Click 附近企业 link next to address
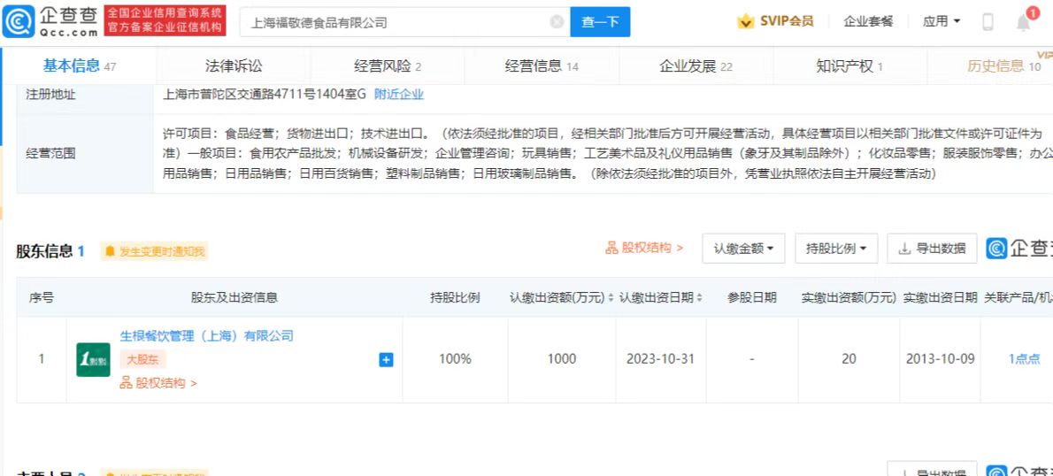Image resolution: width=1053 pixels, height=476 pixels. (x=399, y=95)
